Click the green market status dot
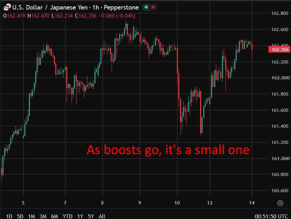The width and height of the screenshot is (291, 219). pyautogui.click(x=146, y=7)
